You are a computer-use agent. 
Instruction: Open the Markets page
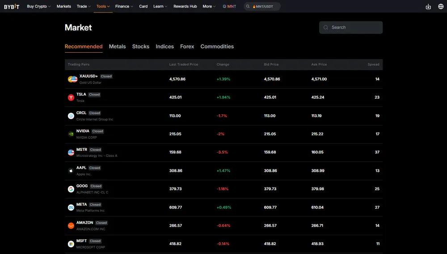tap(63, 6)
